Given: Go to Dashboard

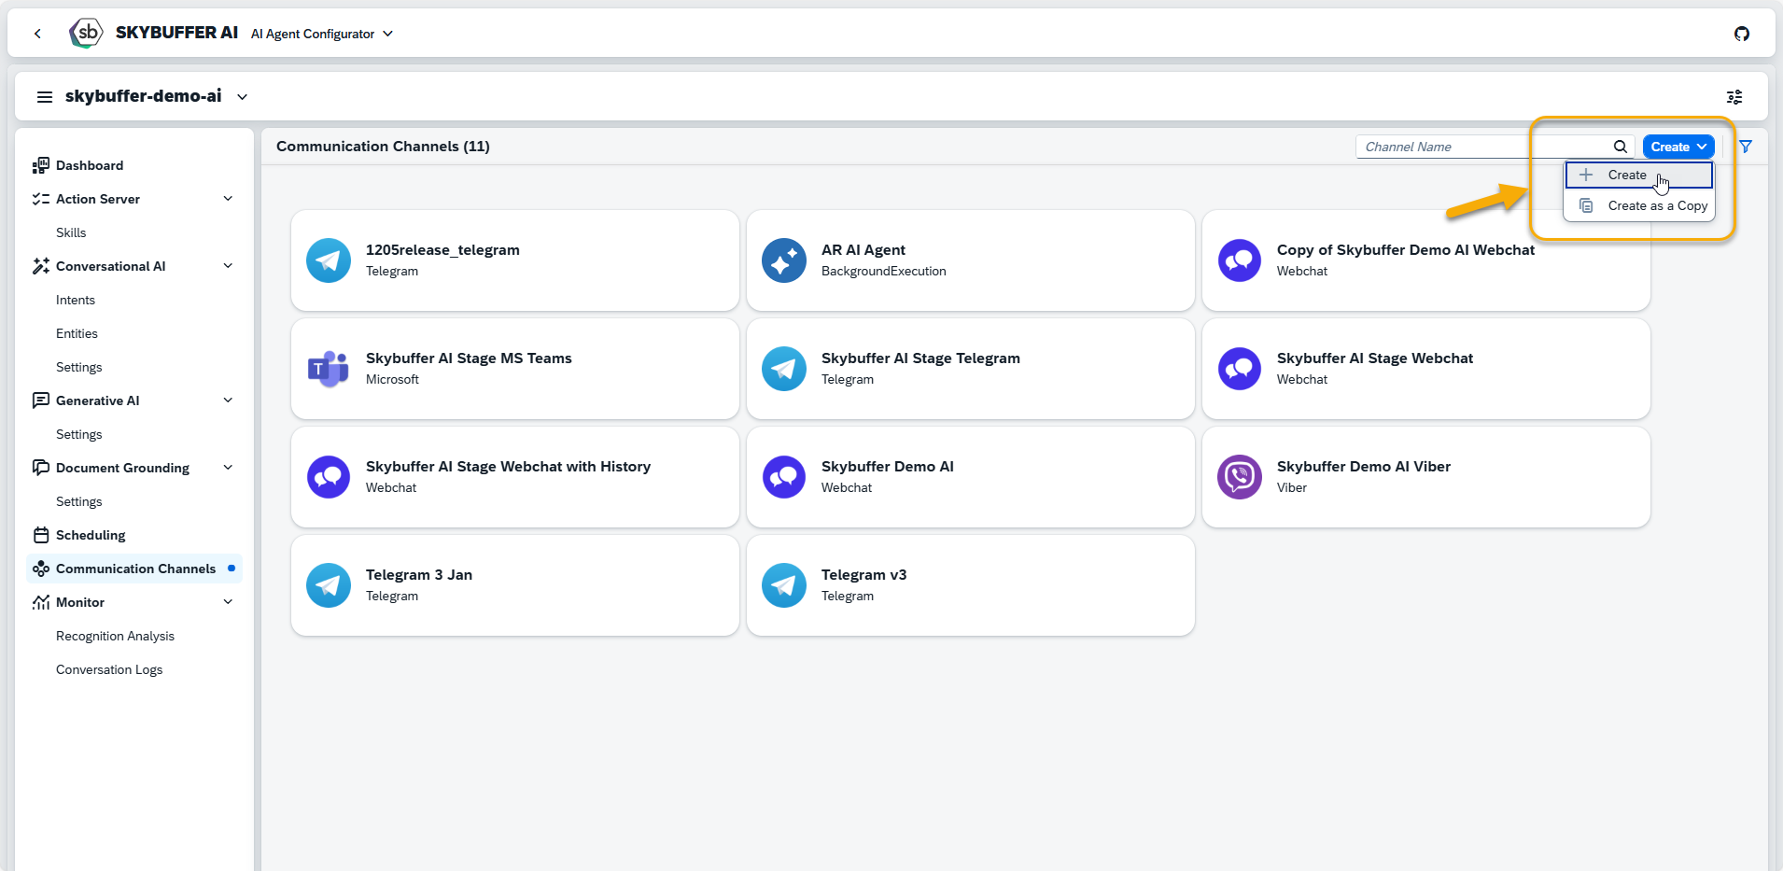Looking at the screenshot, I should (90, 165).
